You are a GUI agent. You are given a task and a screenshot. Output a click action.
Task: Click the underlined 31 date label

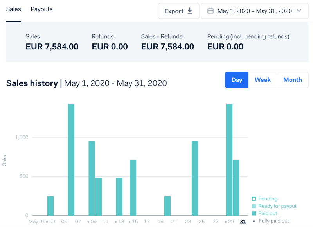(x=243, y=222)
